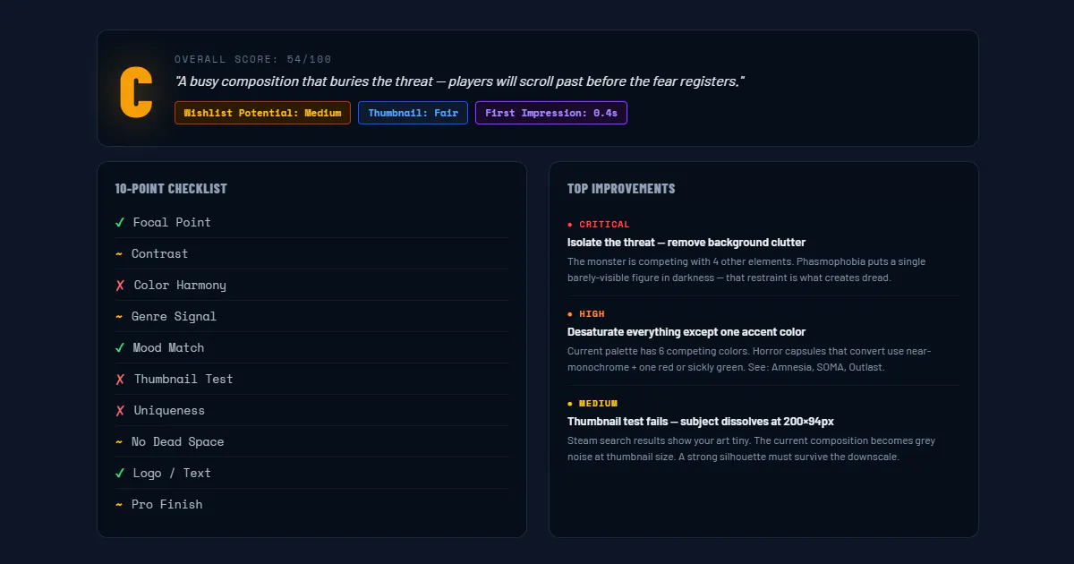
Task: Click the Amnesia, SOMA, Outlast palette paragraph
Action: [749, 359]
